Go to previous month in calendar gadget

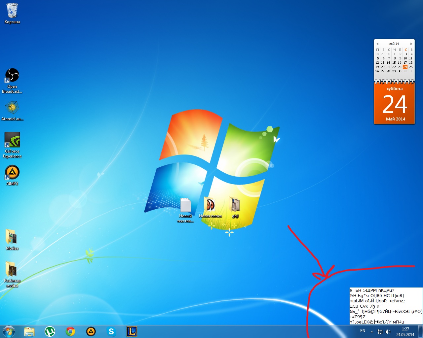point(377,44)
